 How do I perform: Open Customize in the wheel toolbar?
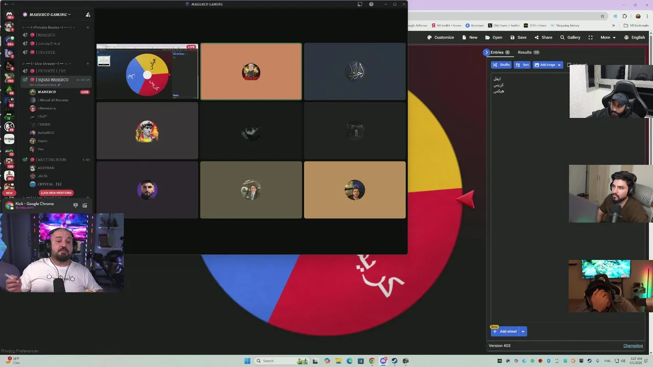tap(440, 37)
